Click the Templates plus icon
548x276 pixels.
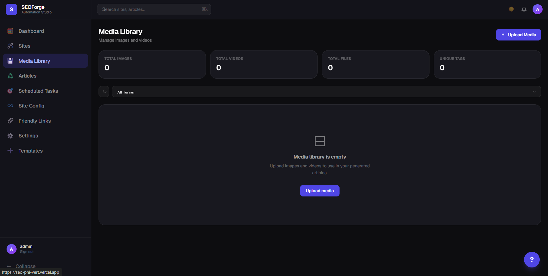point(10,151)
